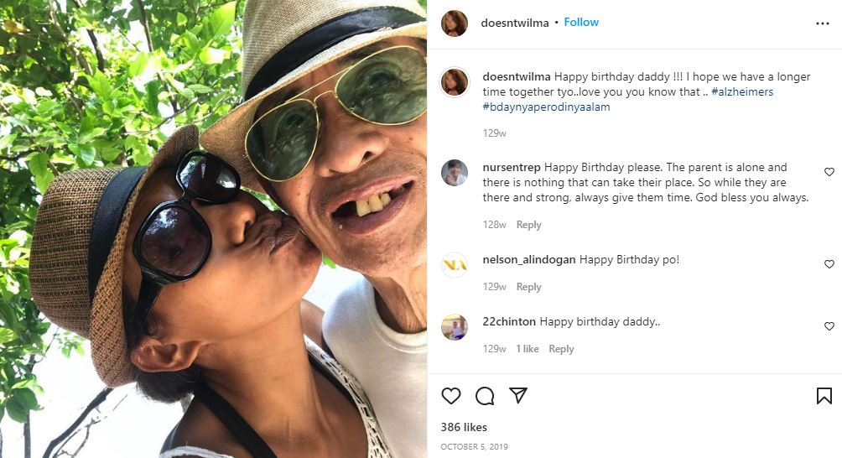This screenshot has height=458, width=842.
Task: Open the three-dot more options menu
Action: click(823, 23)
